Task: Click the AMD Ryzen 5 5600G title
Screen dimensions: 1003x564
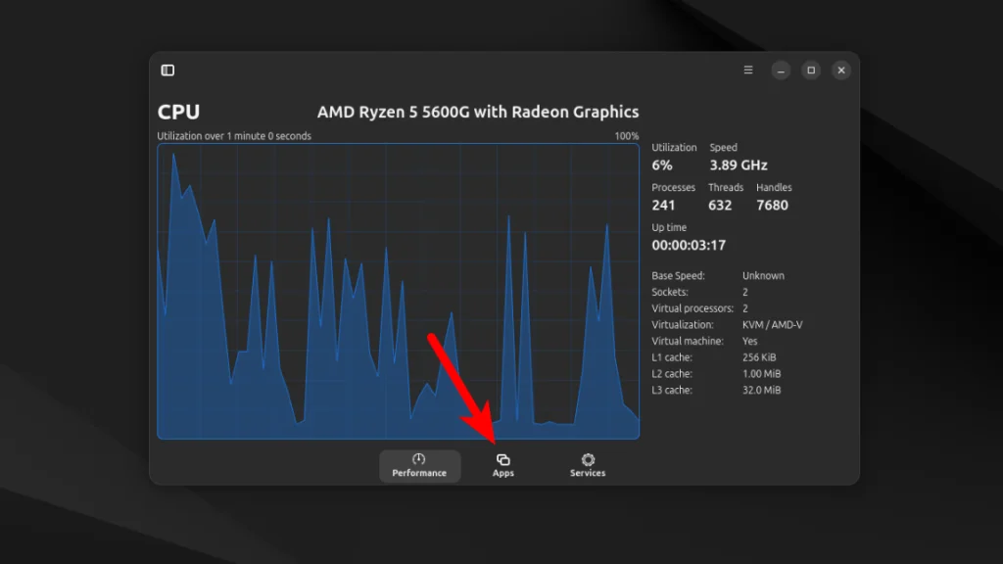Action: pos(478,113)
